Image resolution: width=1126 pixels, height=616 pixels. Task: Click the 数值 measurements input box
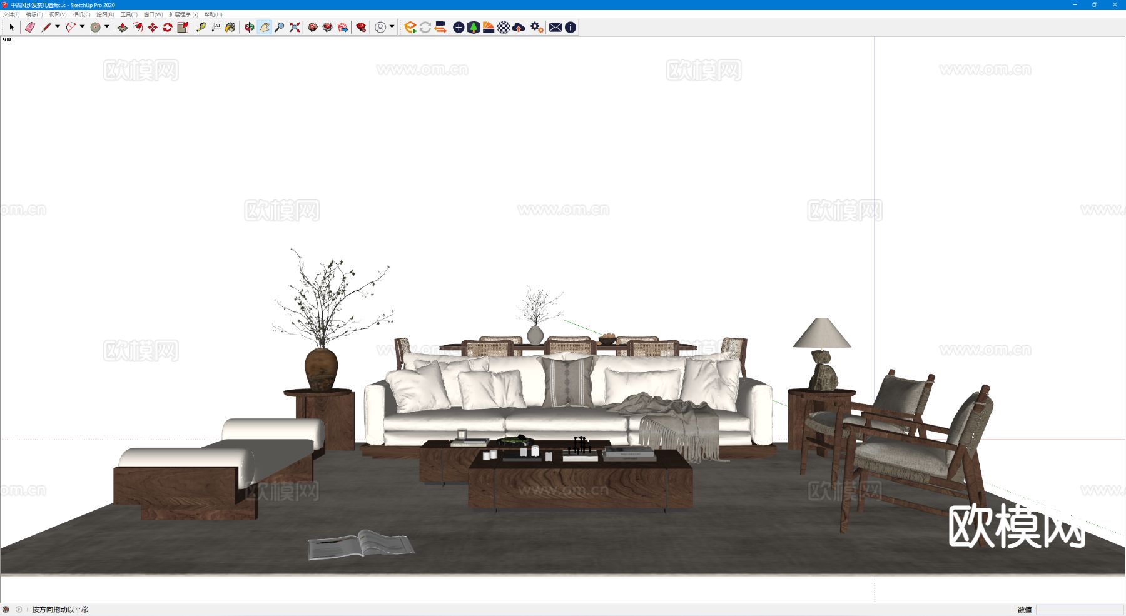[1080, 610]
